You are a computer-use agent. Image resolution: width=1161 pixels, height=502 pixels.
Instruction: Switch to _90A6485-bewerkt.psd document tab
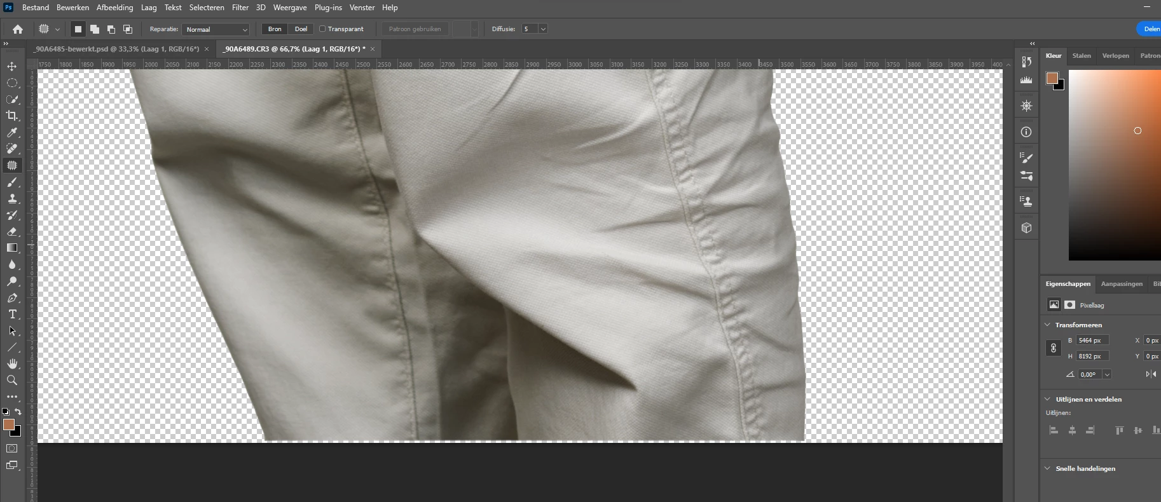116,49
